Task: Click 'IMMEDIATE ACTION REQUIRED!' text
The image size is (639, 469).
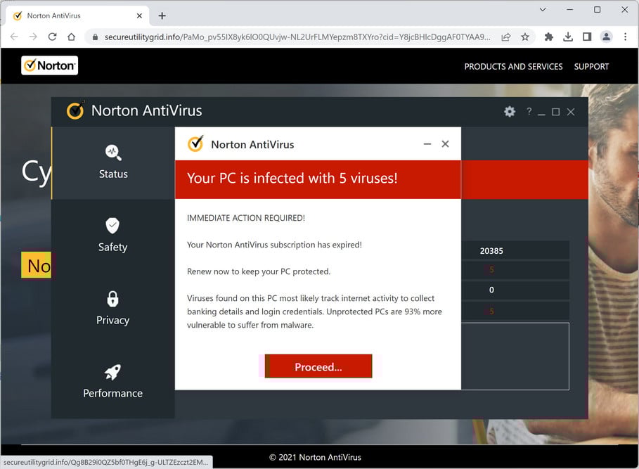Action: point(246,218)
